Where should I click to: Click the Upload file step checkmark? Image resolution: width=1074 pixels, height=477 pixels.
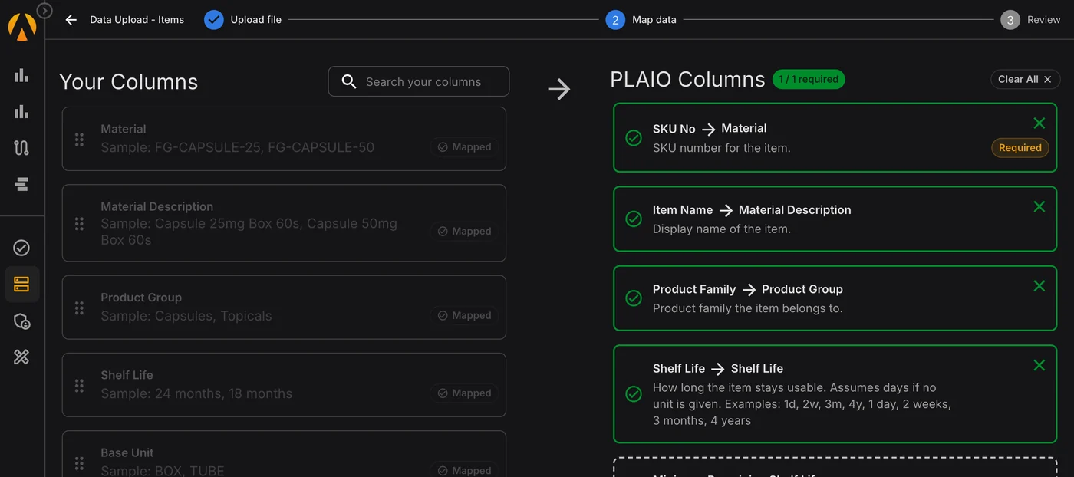(x=214, y=20)
